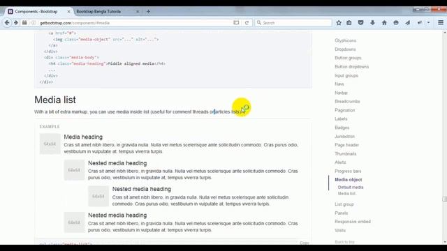Close the Components - Bootstrap tab
This screenshot has width=447, height=251.
[x=68, y=11]
